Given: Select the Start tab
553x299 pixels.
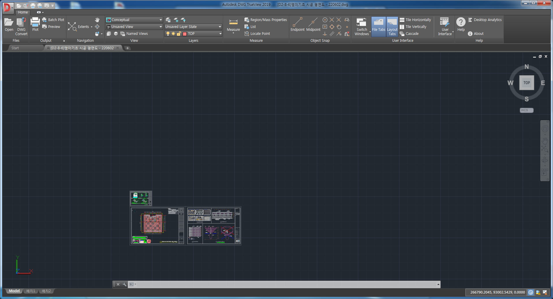Looking at the screenshot, I should [x=15, y=48].
